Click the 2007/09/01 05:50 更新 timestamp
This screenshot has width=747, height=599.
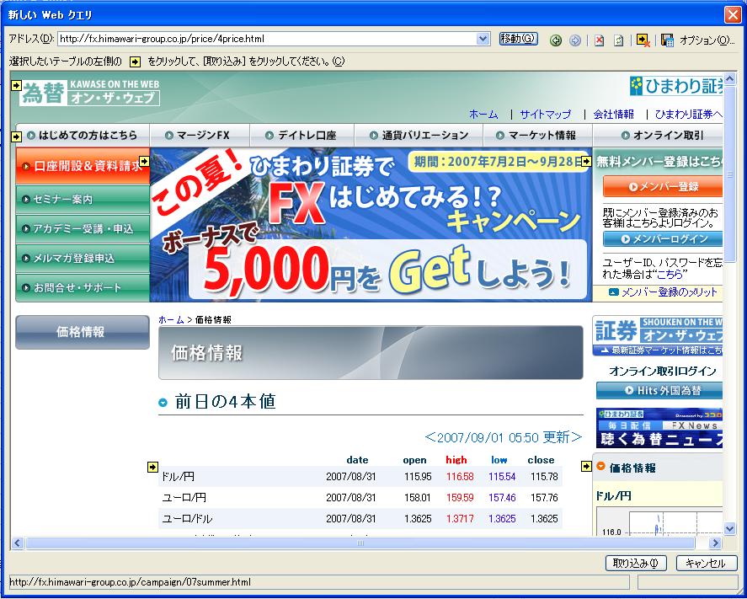pos(503,437)
